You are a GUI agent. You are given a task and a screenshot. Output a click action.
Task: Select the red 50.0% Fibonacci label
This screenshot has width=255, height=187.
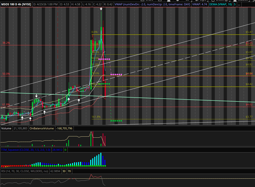point(6,74)
